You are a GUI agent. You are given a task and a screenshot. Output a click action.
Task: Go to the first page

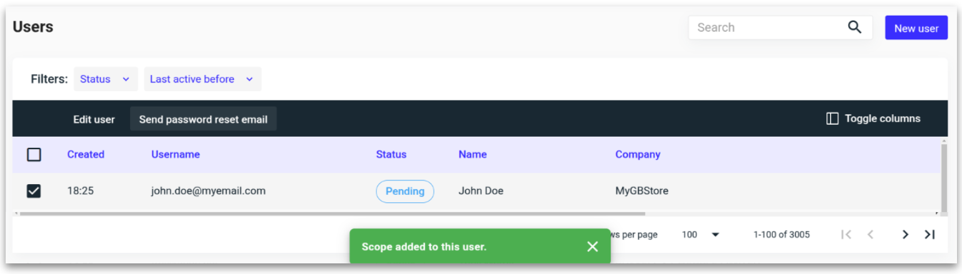pos(846,235)
